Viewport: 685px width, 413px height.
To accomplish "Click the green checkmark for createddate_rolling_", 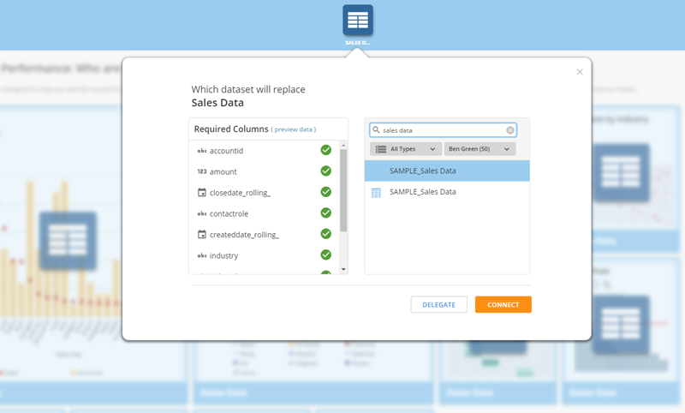I will click(x=326, y=234).
